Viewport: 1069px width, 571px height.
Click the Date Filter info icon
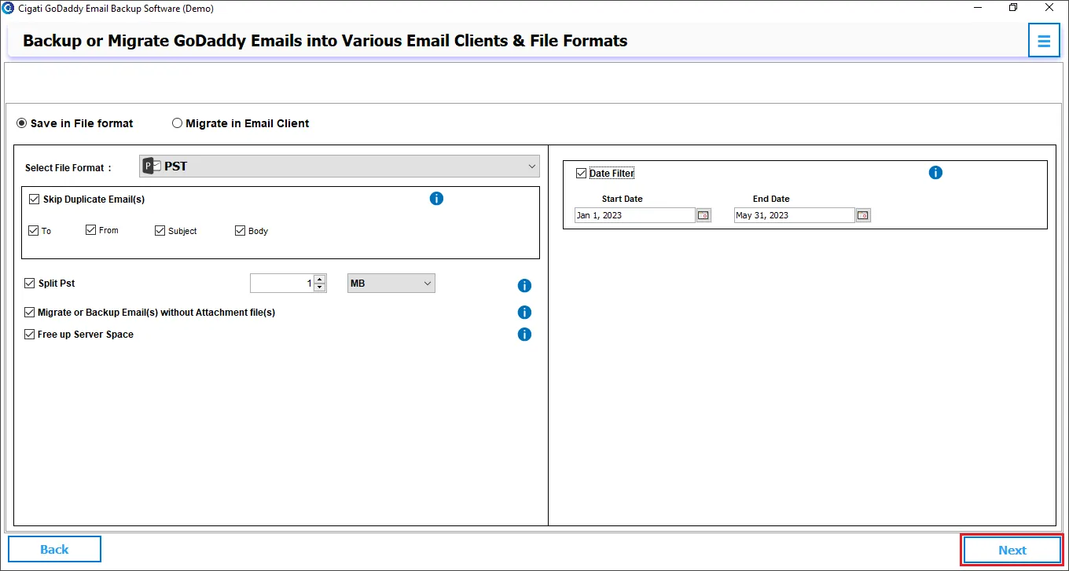(935, 173)
